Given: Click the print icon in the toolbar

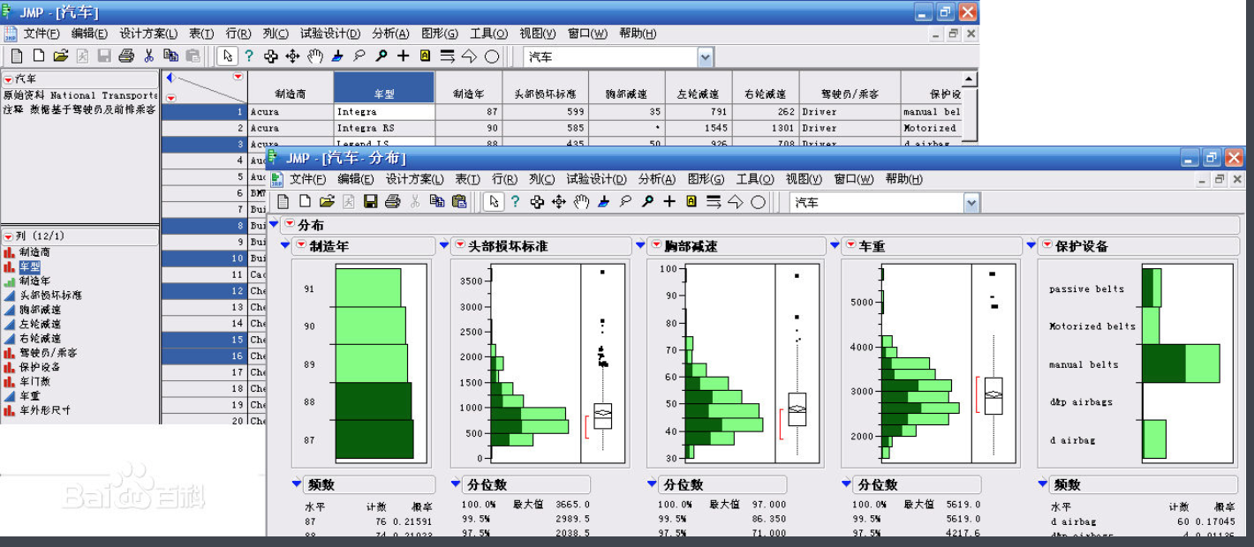Looking at the screenshot, I should [x=392, y=202].
